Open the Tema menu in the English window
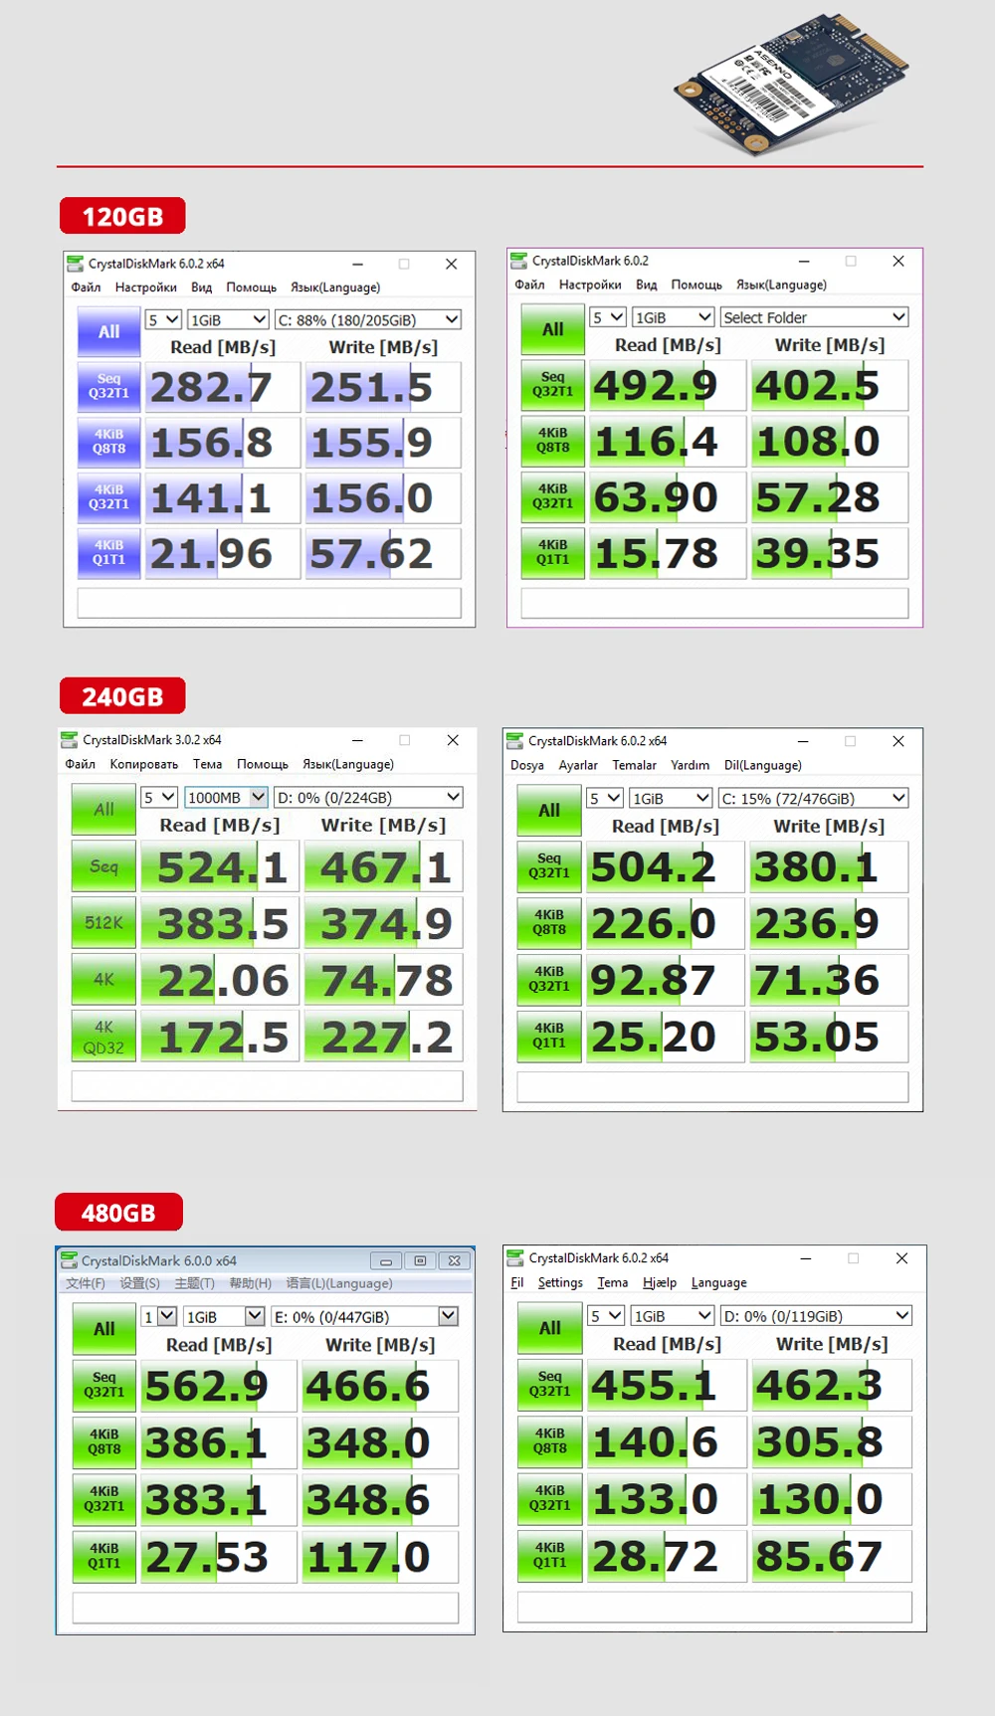Image resolution: width=995 pixels, height=1716 pixels. [x=612, y=1282]
